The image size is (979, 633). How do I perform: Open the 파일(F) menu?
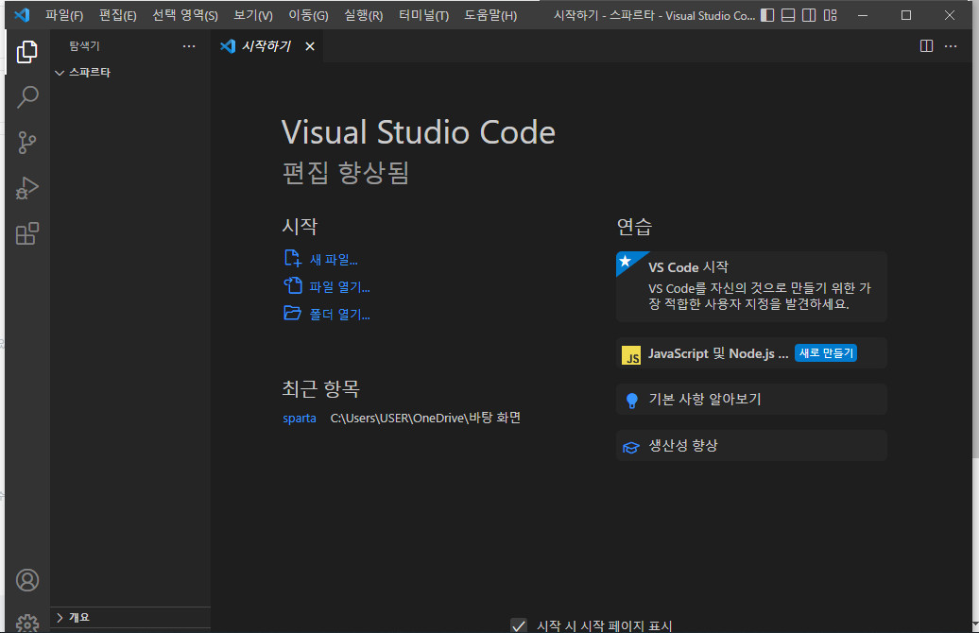[x=63, y=15]
